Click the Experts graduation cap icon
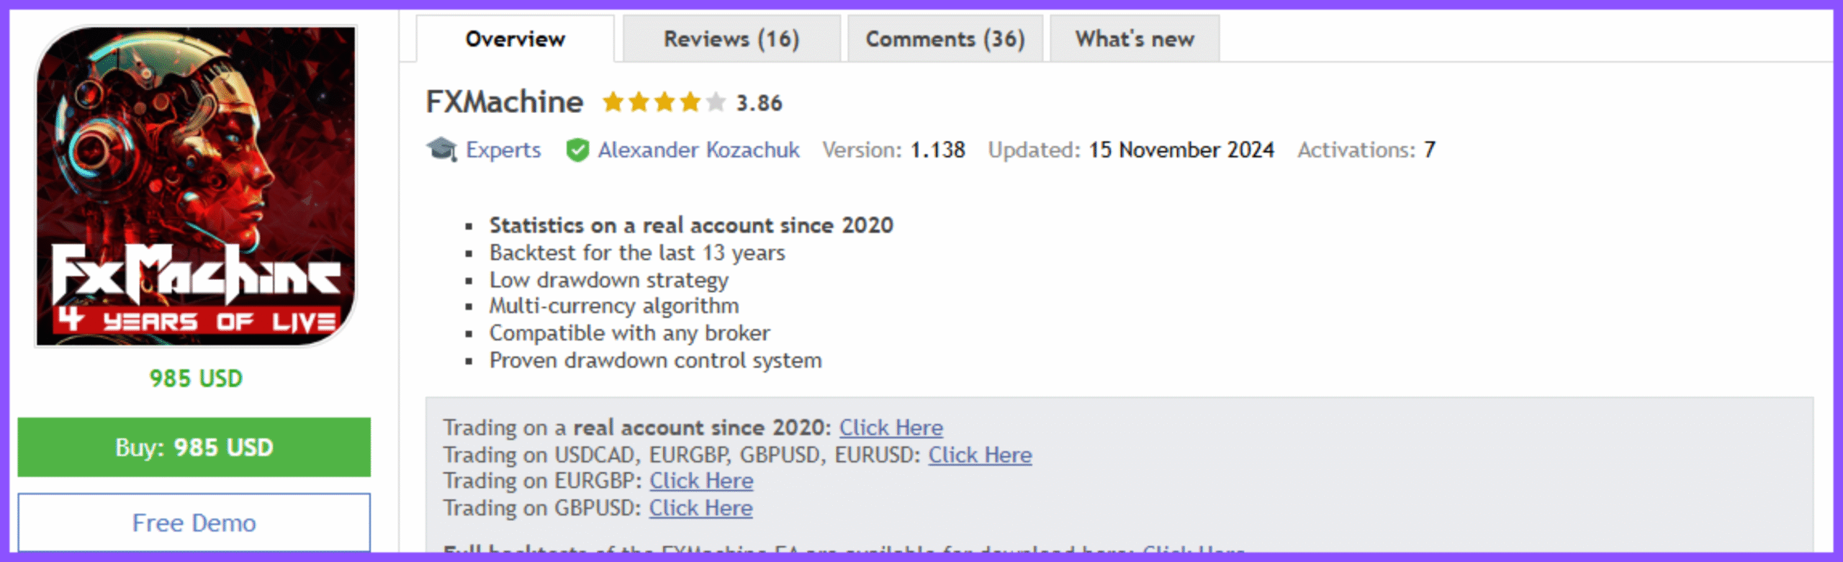Viewport: 1843px width, 562px height. (x=441, y=150)
